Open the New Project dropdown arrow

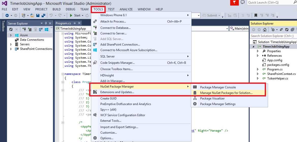(28, 15)
